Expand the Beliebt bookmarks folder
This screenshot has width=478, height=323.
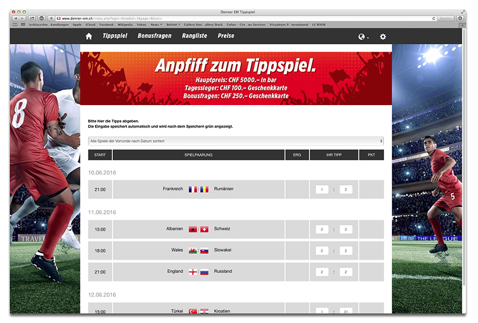[x=173, y=25]
